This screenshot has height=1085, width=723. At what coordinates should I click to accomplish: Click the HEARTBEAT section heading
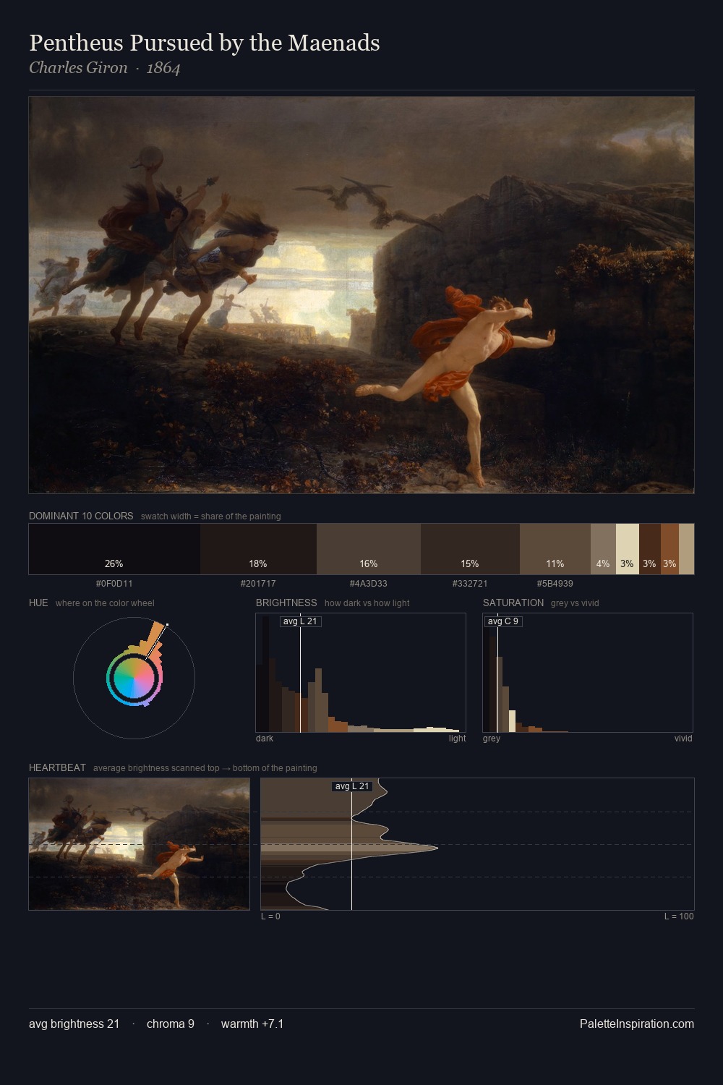[57, 767]
